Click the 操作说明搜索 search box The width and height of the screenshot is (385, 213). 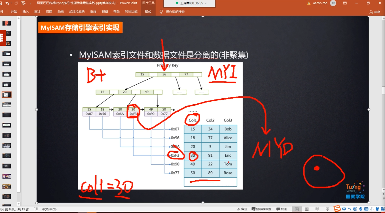[175, 12]
